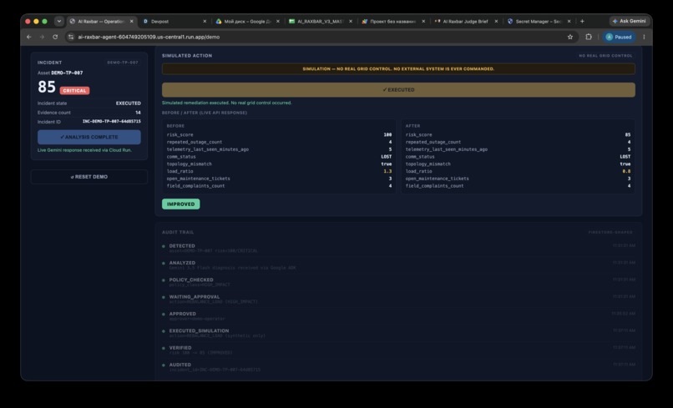Click Incident state EXECUTED value
673x408 pixels.
[128, 103]
